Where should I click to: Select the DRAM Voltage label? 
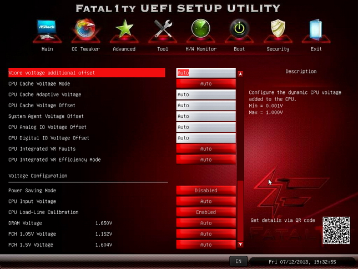point(25,223)
